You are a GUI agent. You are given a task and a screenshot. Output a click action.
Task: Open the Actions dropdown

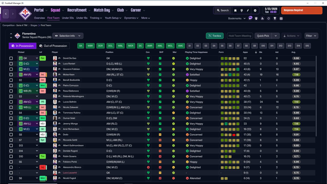point(291,36)
